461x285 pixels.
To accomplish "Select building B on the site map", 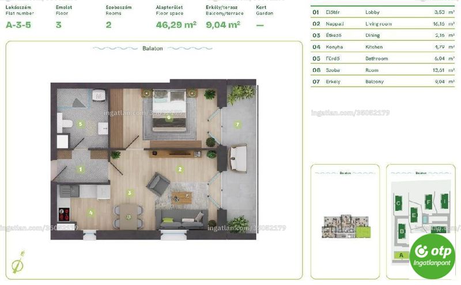I will click(x=402, y=231).
